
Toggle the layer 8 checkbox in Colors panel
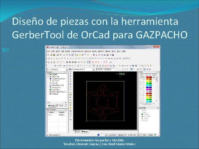[141, 91]
